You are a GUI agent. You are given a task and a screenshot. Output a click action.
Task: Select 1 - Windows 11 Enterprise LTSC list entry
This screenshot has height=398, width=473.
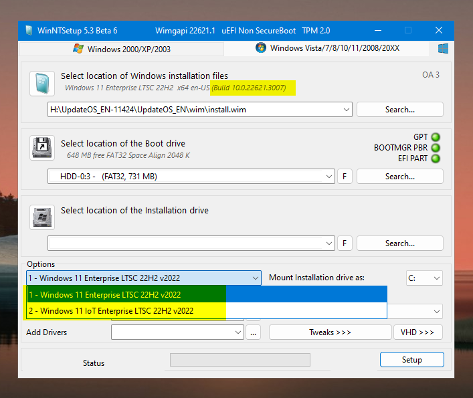[x=207, y=294]
